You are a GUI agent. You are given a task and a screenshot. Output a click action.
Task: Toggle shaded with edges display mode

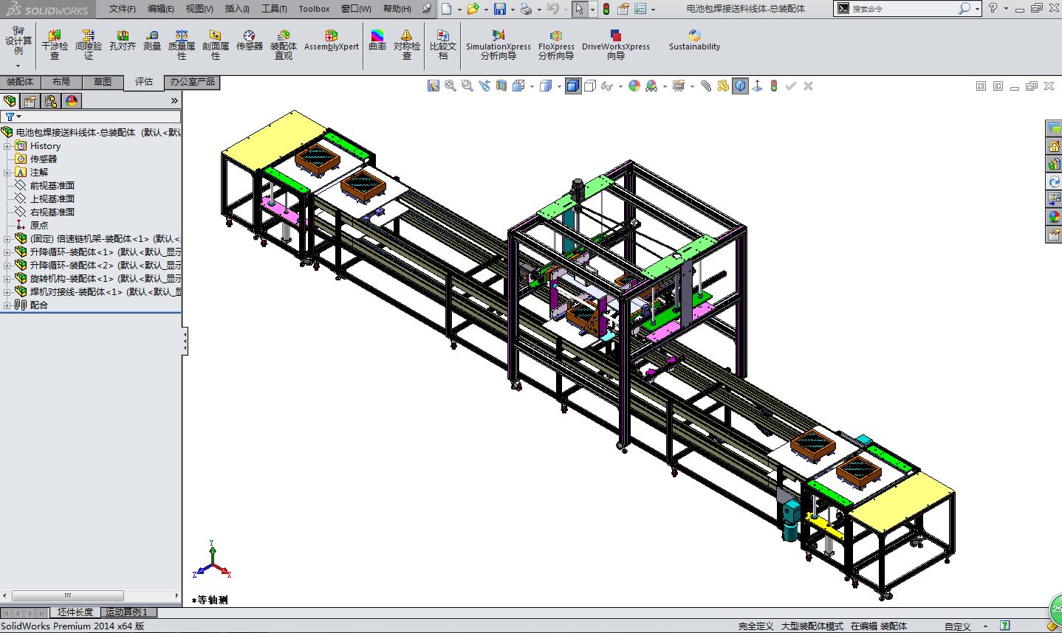tap(572, 86)
